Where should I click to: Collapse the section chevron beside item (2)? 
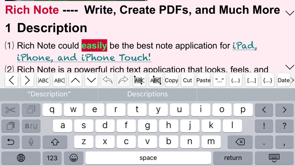tap(290, 67)
